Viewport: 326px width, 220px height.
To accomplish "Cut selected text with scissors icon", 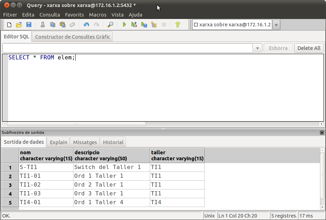I will [x=43, y=25].
